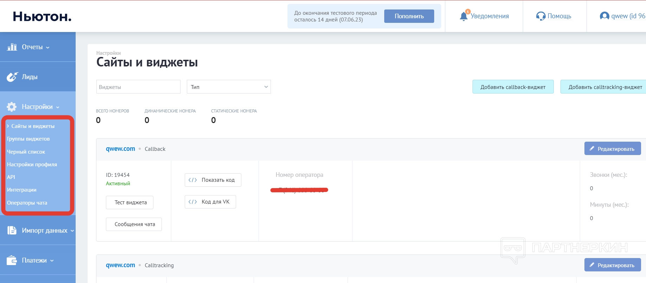This screenshot has width=646, height=283.
Task: Click the Leads magnet icon
Action: (x=12, y=77)
